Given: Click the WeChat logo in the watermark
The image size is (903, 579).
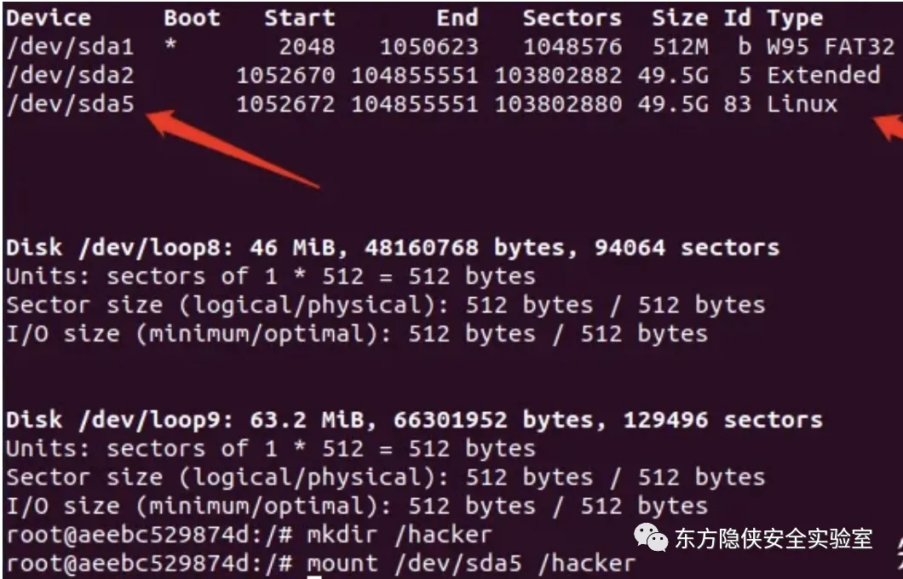Looking at the screenshot, I should click(x=652, y=538).
